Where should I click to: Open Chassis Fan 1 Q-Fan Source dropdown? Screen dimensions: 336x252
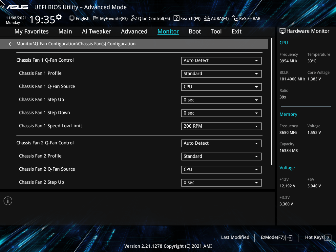221,87
